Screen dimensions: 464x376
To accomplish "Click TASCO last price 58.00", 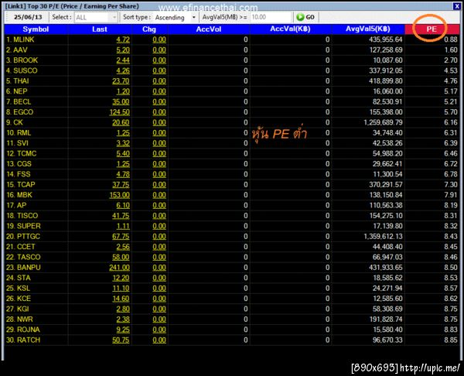I will [121, 258].
